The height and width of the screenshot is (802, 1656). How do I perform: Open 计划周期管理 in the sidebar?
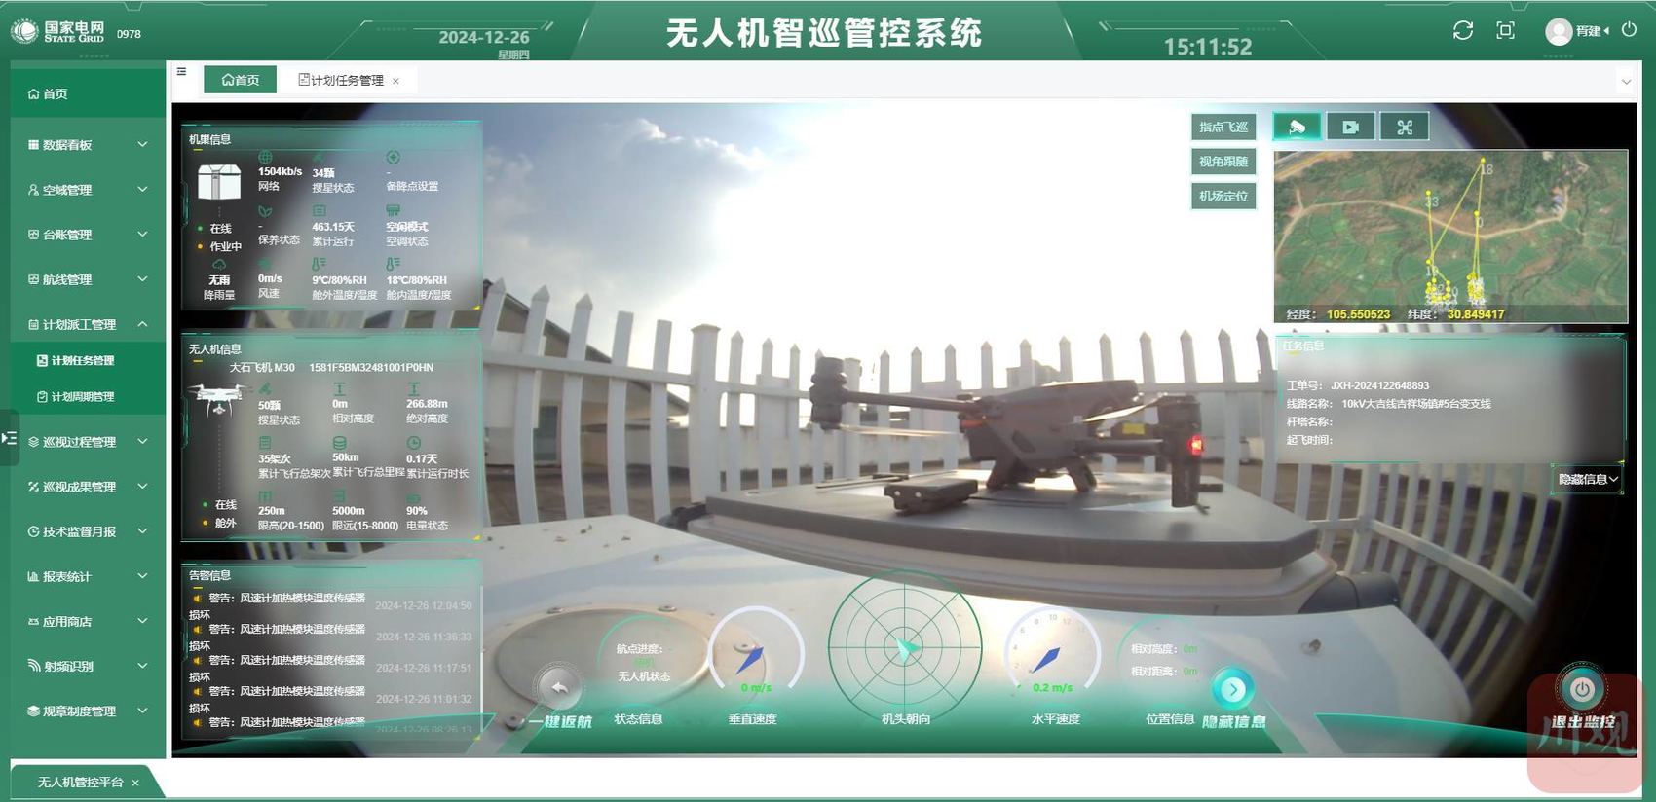83,397
